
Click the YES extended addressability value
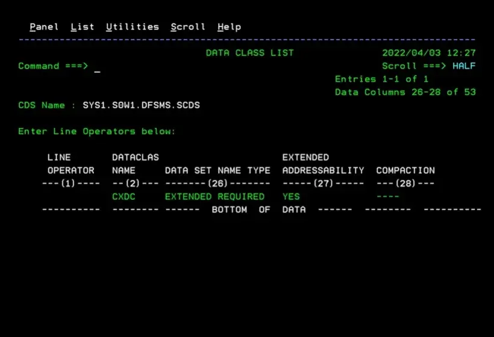tap(291, 197)
